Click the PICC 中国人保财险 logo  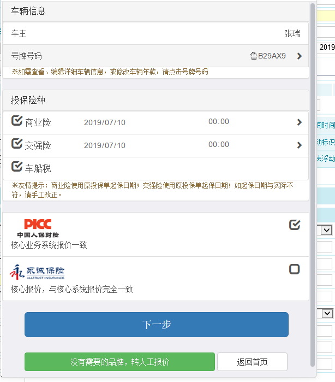(x=38, y=228)
